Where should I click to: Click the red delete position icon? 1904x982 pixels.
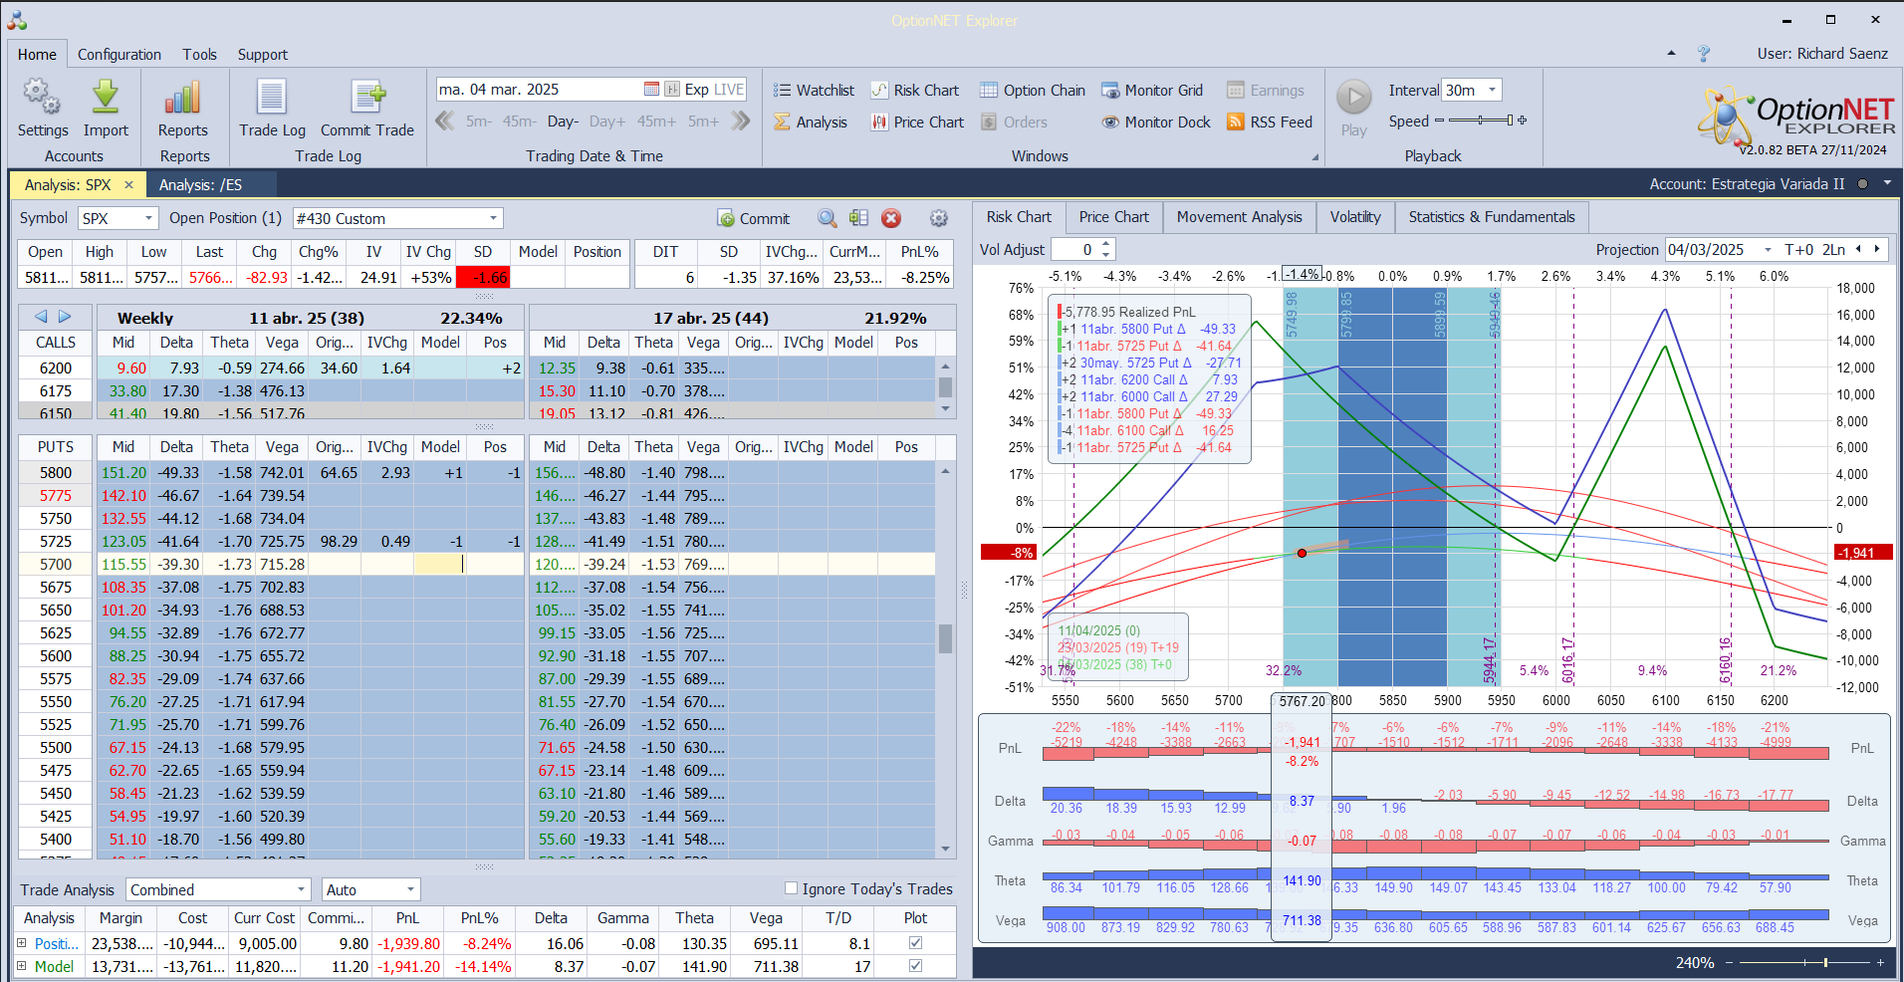[891, 218]
